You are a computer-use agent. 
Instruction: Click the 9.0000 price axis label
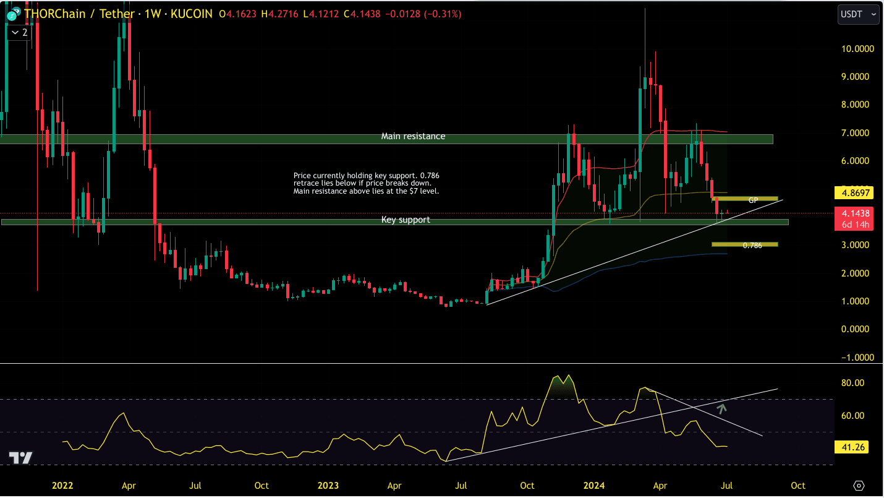point(856,77)
